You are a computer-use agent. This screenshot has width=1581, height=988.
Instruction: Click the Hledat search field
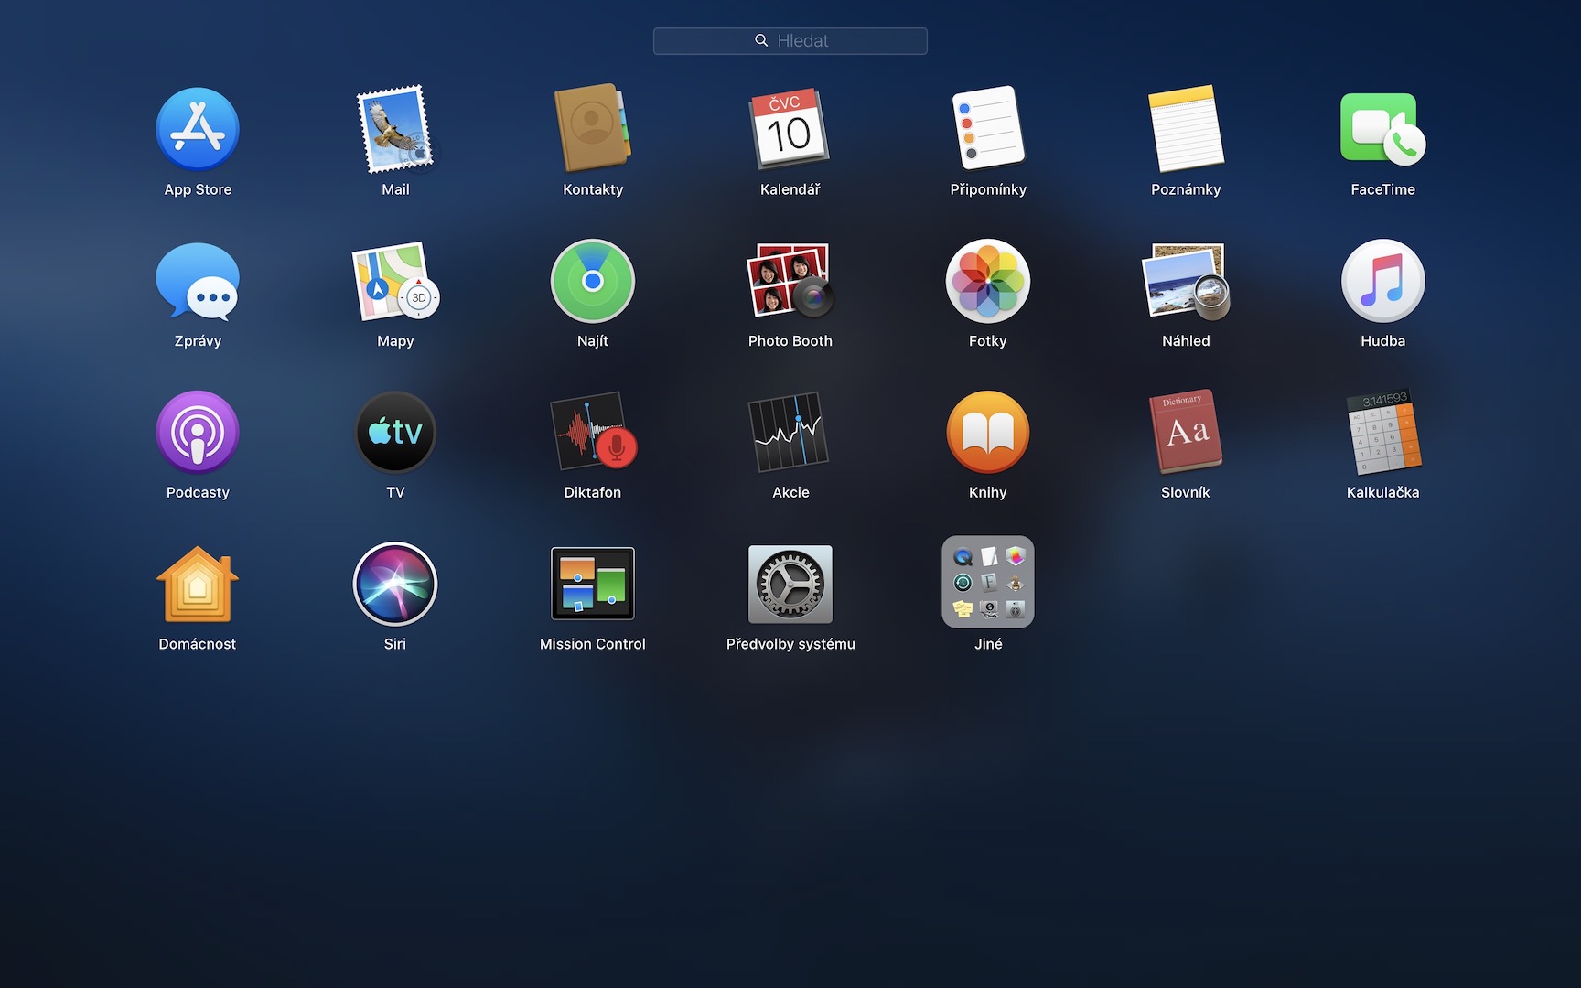point(790,40)
